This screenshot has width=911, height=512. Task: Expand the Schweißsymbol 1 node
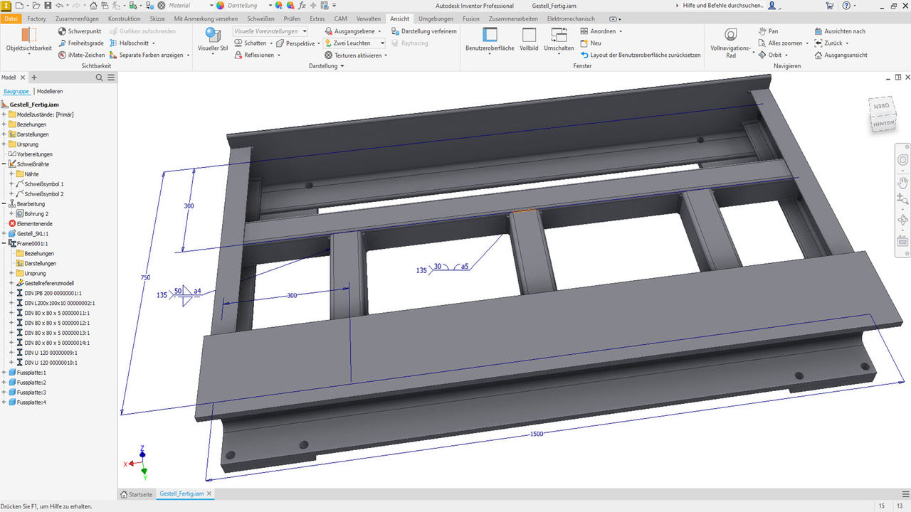click(x=11, y=184)
